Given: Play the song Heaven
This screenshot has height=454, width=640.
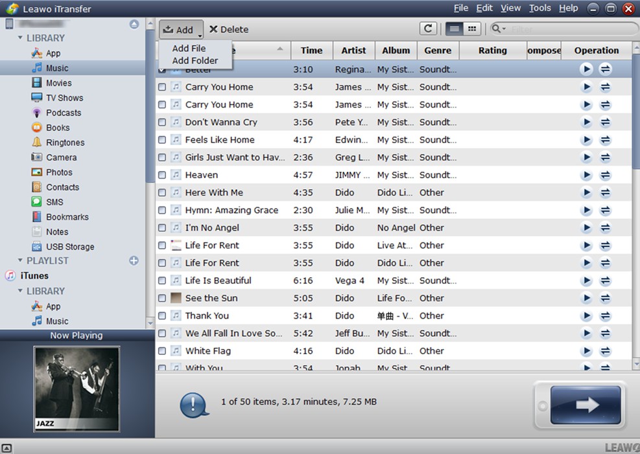Looking at the screenshot, I should 586,175.
